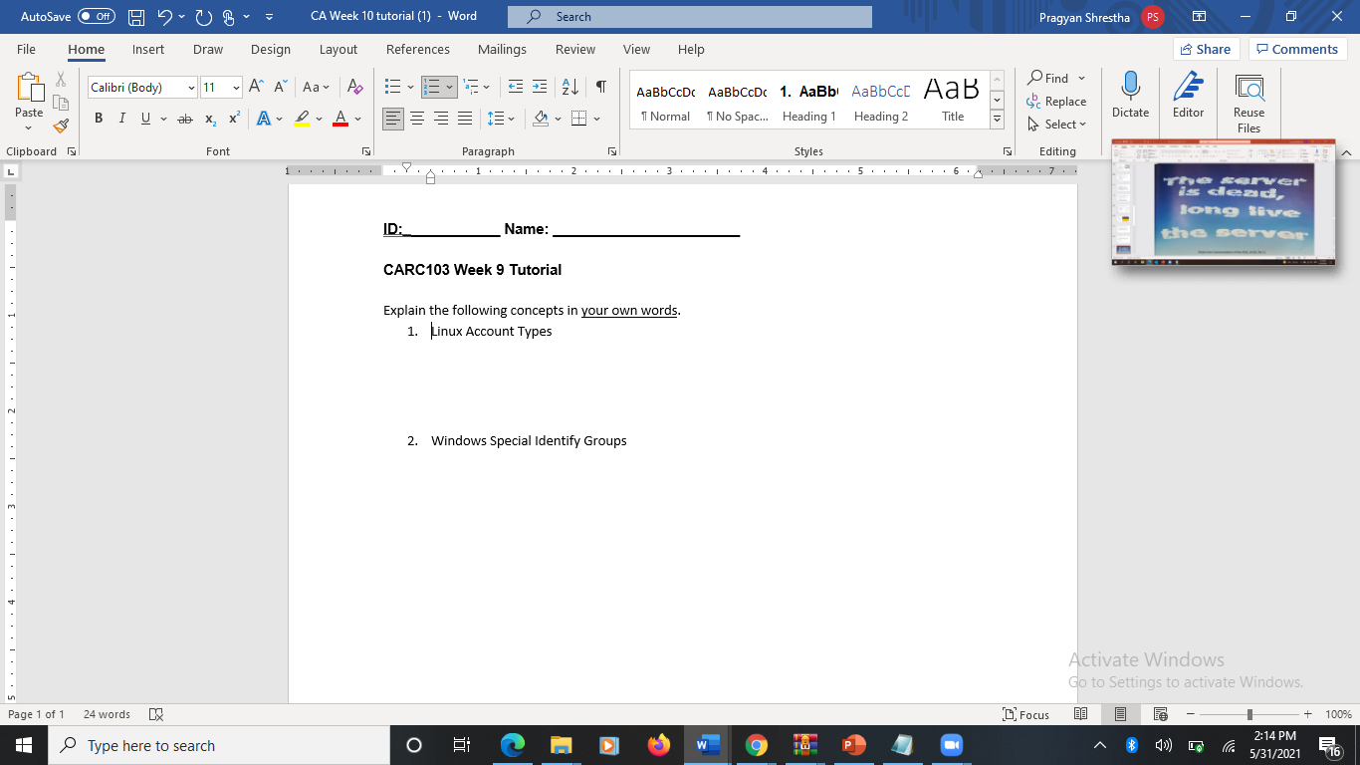1360x765 pixels.
Task: Open Google Chrome from the taskbar
Action: point(757,745)
